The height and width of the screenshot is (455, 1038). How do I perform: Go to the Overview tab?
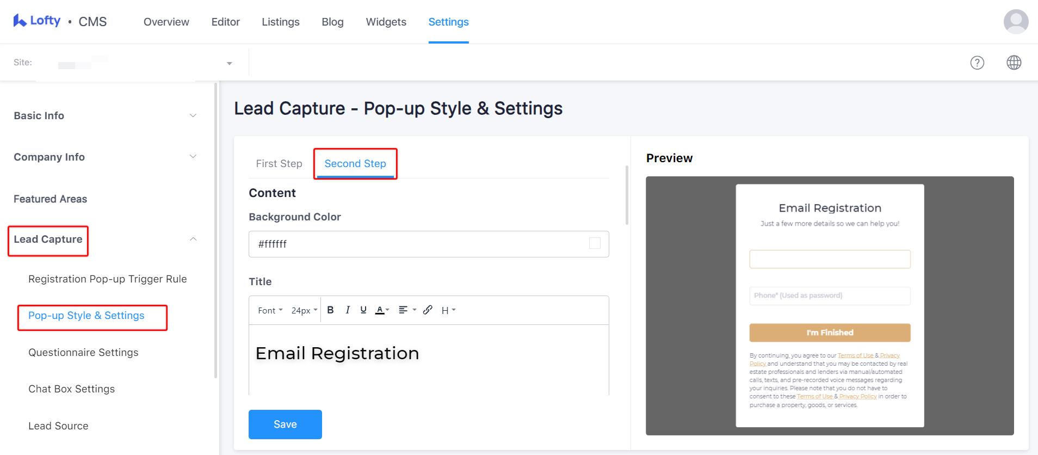tap(166, 22)
